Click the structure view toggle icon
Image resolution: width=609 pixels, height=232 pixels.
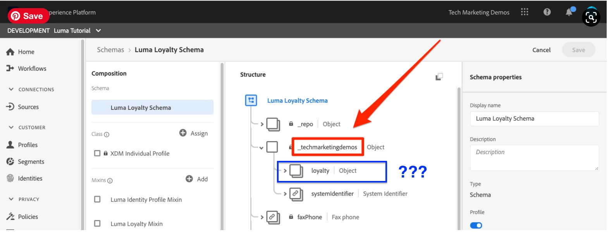(439, 77)
